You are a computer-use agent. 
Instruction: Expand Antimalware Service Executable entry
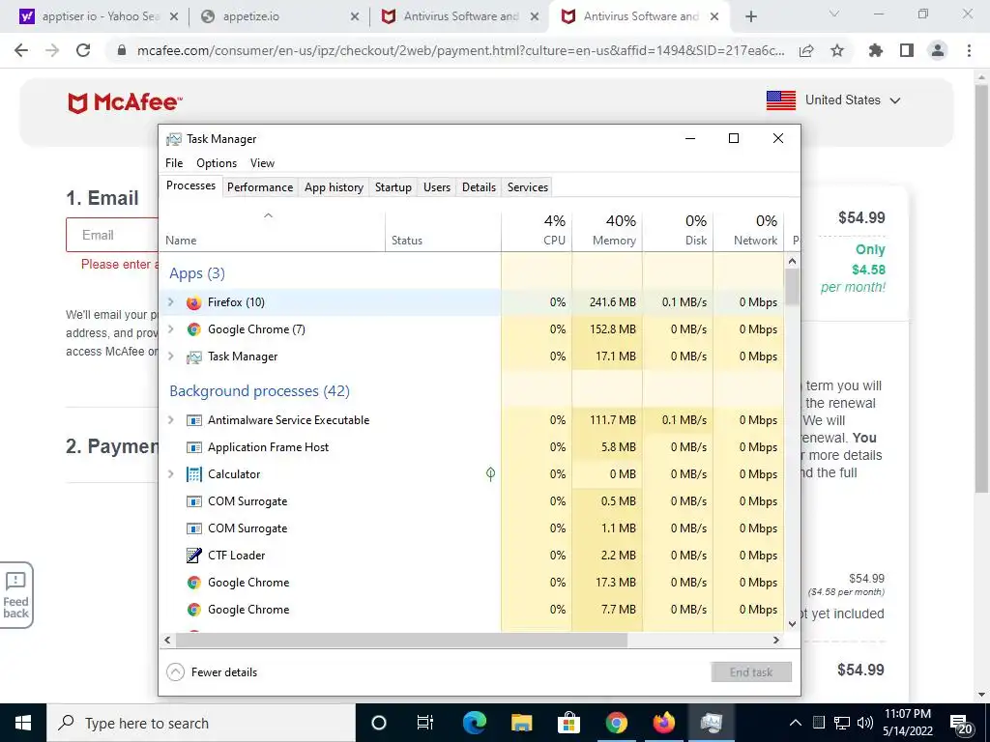170,420
